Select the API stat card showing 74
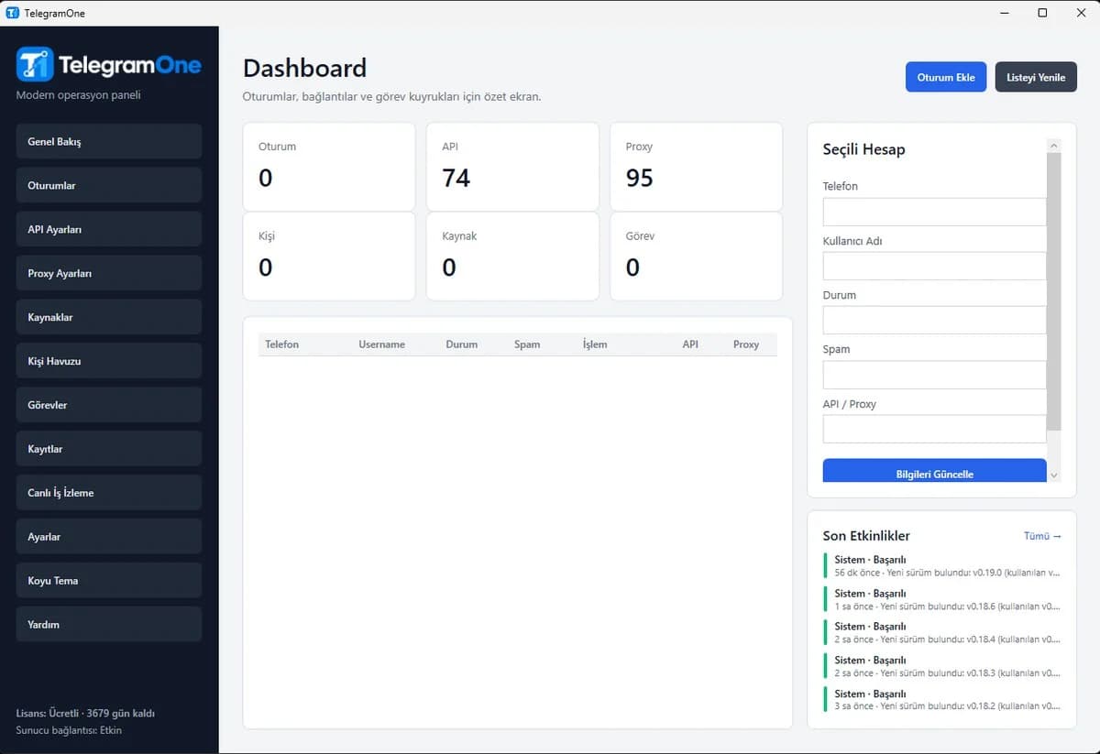 512,167
